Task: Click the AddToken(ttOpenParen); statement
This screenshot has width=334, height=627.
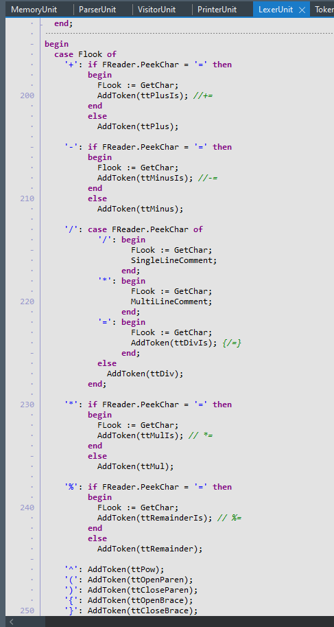Action: pos(140,580)
